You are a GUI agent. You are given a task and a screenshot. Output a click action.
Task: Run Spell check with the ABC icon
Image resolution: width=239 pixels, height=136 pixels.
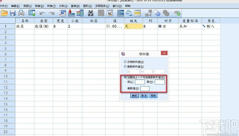point(177,13)
